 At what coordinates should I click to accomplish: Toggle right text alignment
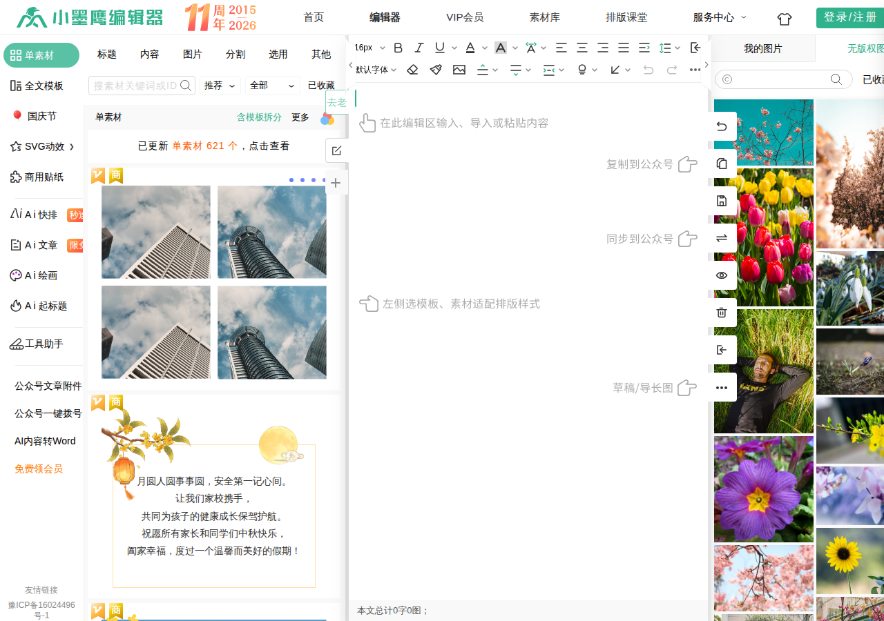(603, 48)
